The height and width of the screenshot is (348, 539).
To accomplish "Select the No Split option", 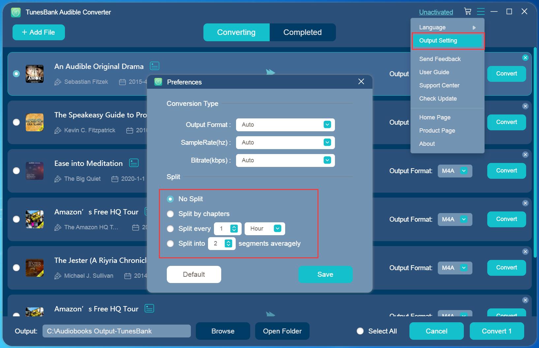I will pos(170,199).
